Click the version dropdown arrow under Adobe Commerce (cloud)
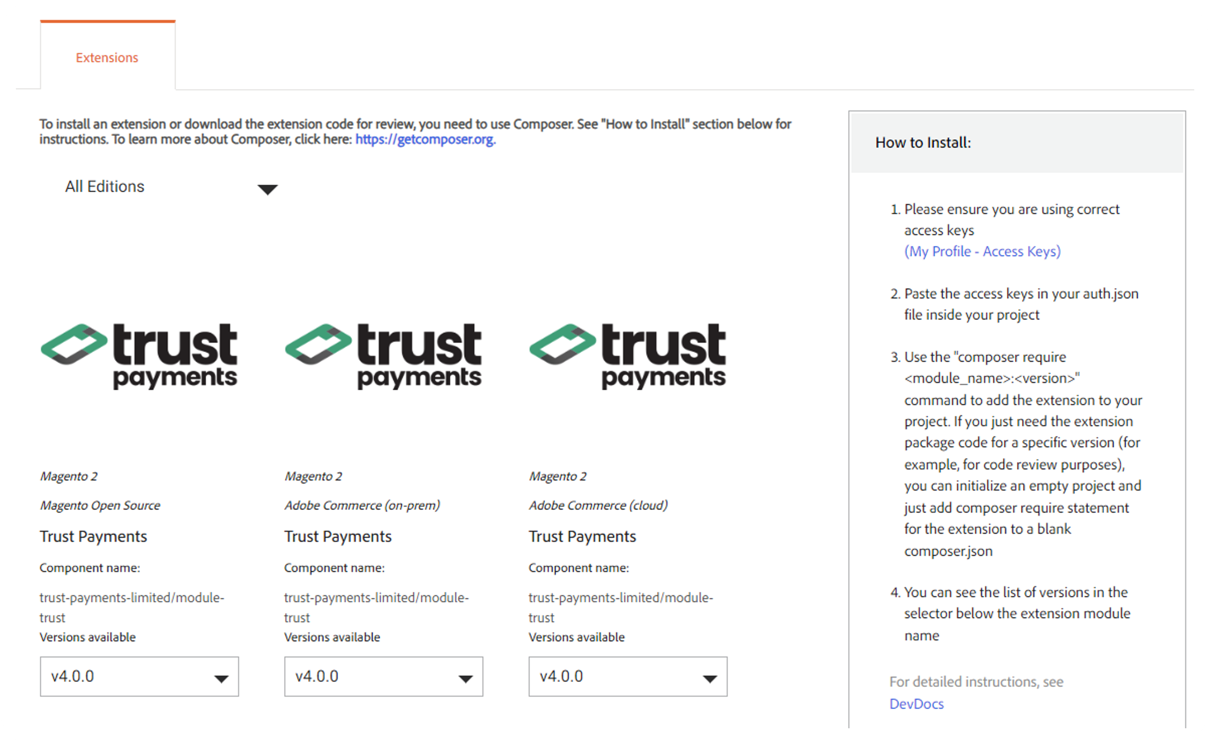 [x=709, y=679]
